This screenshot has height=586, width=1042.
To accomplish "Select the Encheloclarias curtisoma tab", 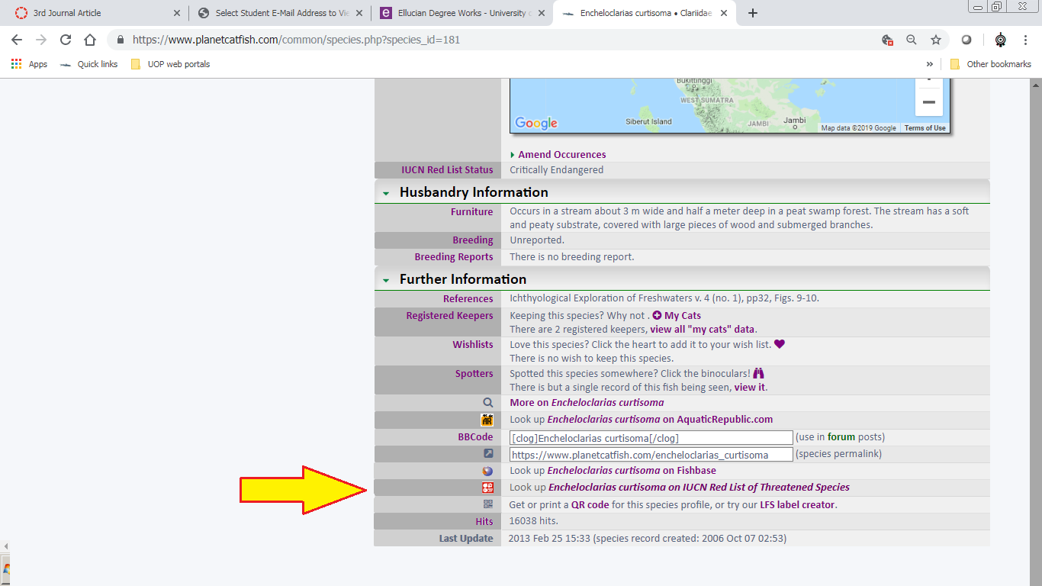I will pyautogui.click(x=645, y=13).
